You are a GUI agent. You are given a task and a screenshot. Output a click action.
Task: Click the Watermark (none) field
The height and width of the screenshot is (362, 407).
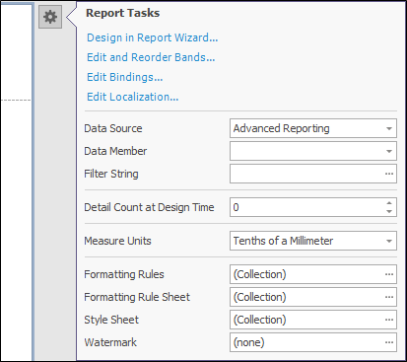[x=306, y=342]
